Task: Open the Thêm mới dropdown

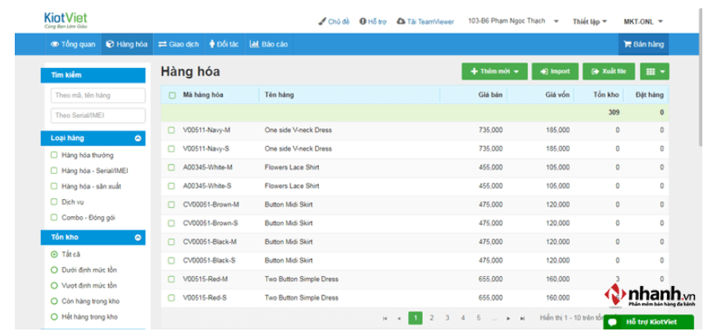Action: (493, 71)
